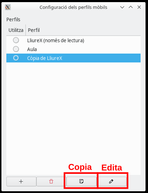This screenshot has height=193, width=148.
Task: Click the Utilitza column header
Action: point(16,30)
